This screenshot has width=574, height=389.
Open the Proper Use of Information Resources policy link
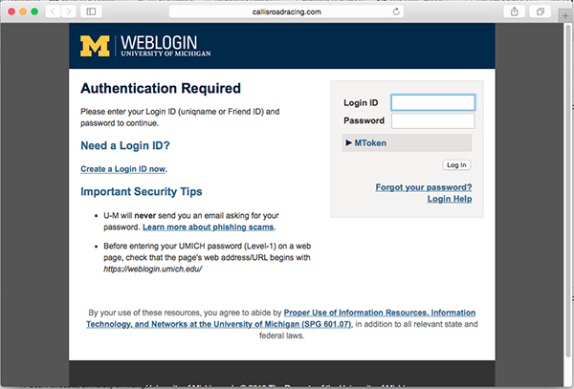point(280,318)
